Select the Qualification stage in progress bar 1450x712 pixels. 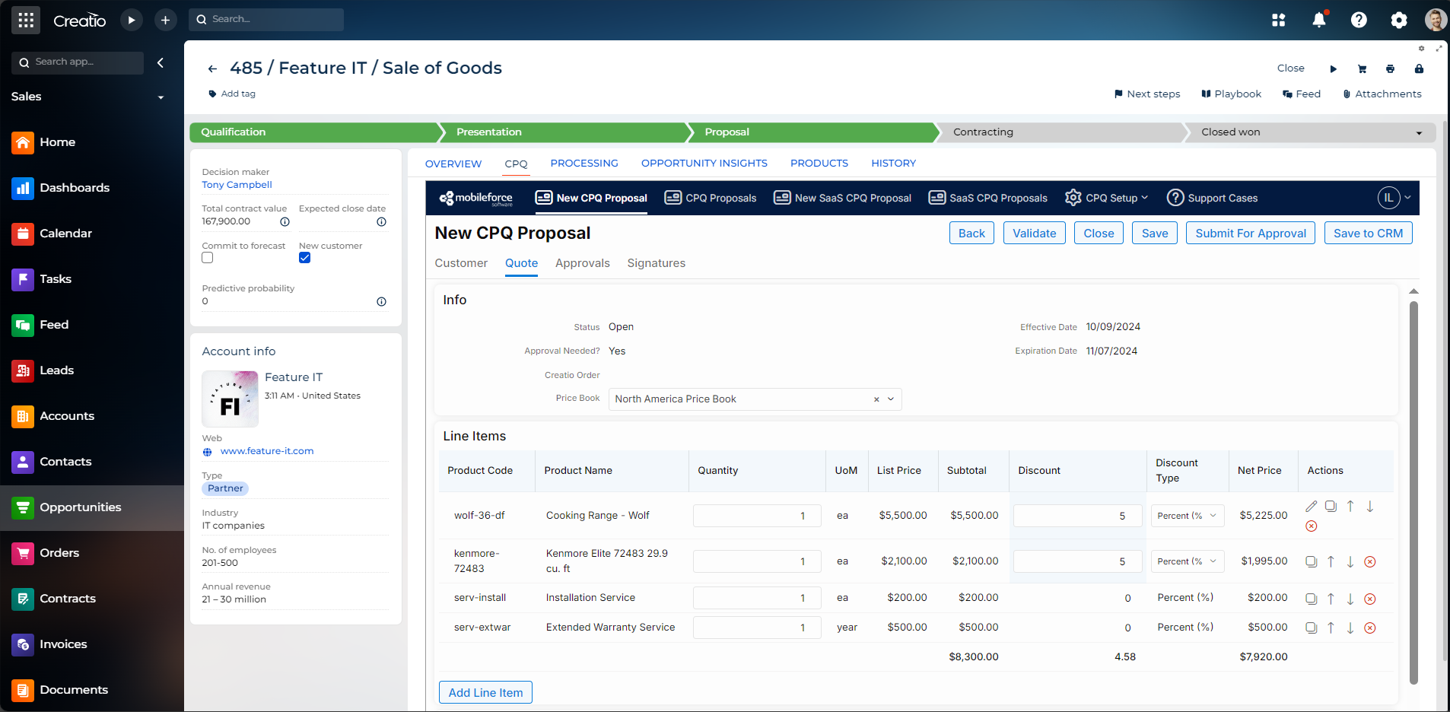click(x=314, y=132)
